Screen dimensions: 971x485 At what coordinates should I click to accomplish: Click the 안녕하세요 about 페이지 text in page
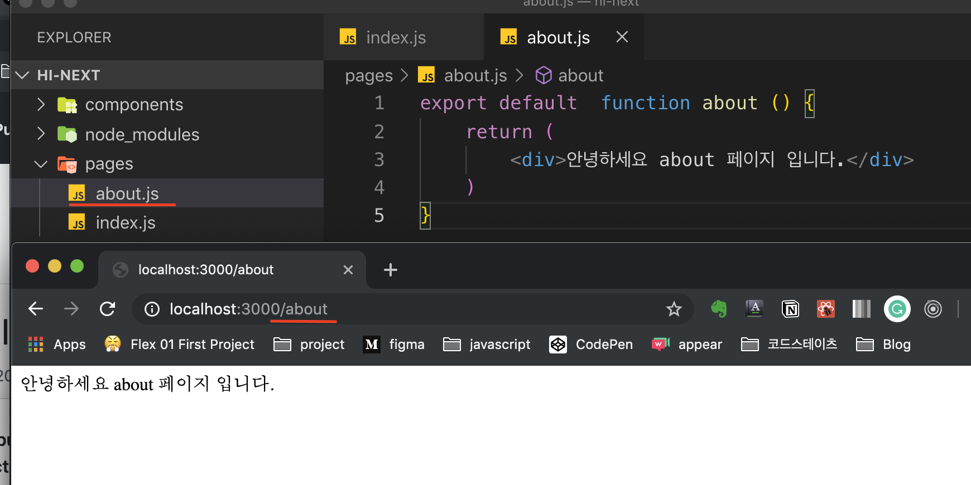(x=147, y=384)
